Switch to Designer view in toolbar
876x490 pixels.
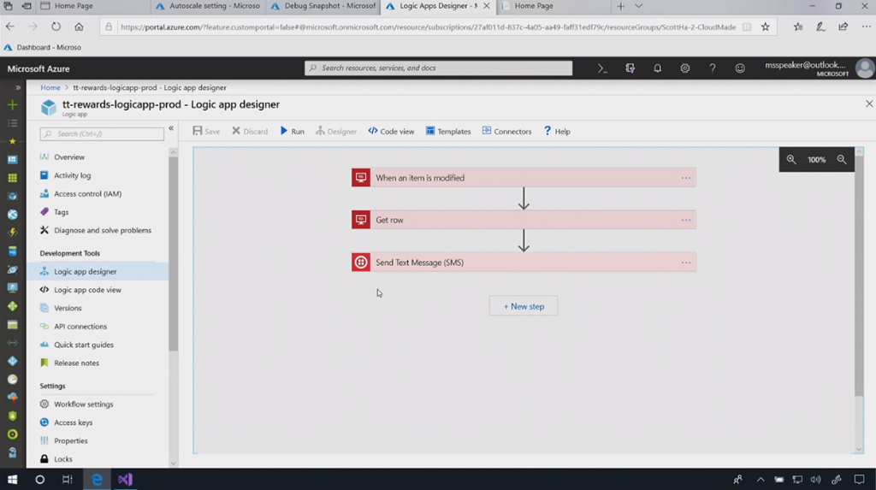[x=335, y=132]
